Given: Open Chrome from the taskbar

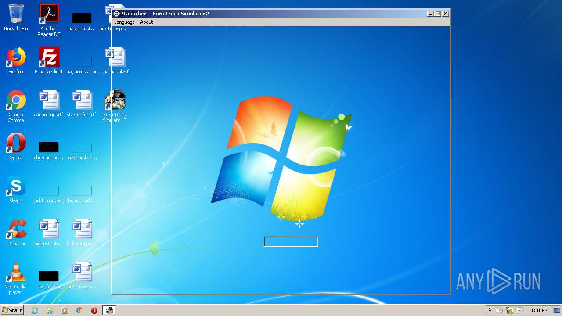Looking at the screenshot, I should coord(79,310).
